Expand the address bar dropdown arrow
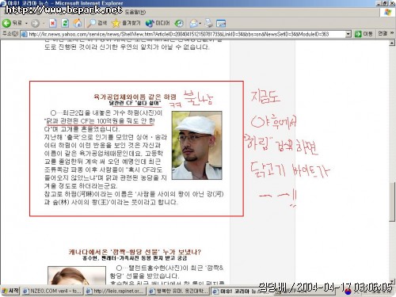The height and width of the screenshot is (297, 396). pyautogui.click(x=348, y=34)
